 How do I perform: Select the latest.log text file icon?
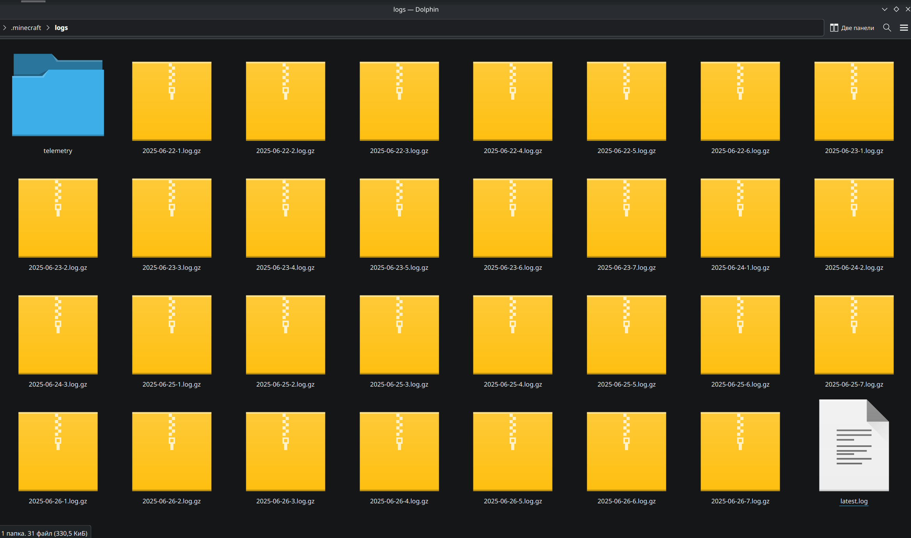tap(853, 445)
